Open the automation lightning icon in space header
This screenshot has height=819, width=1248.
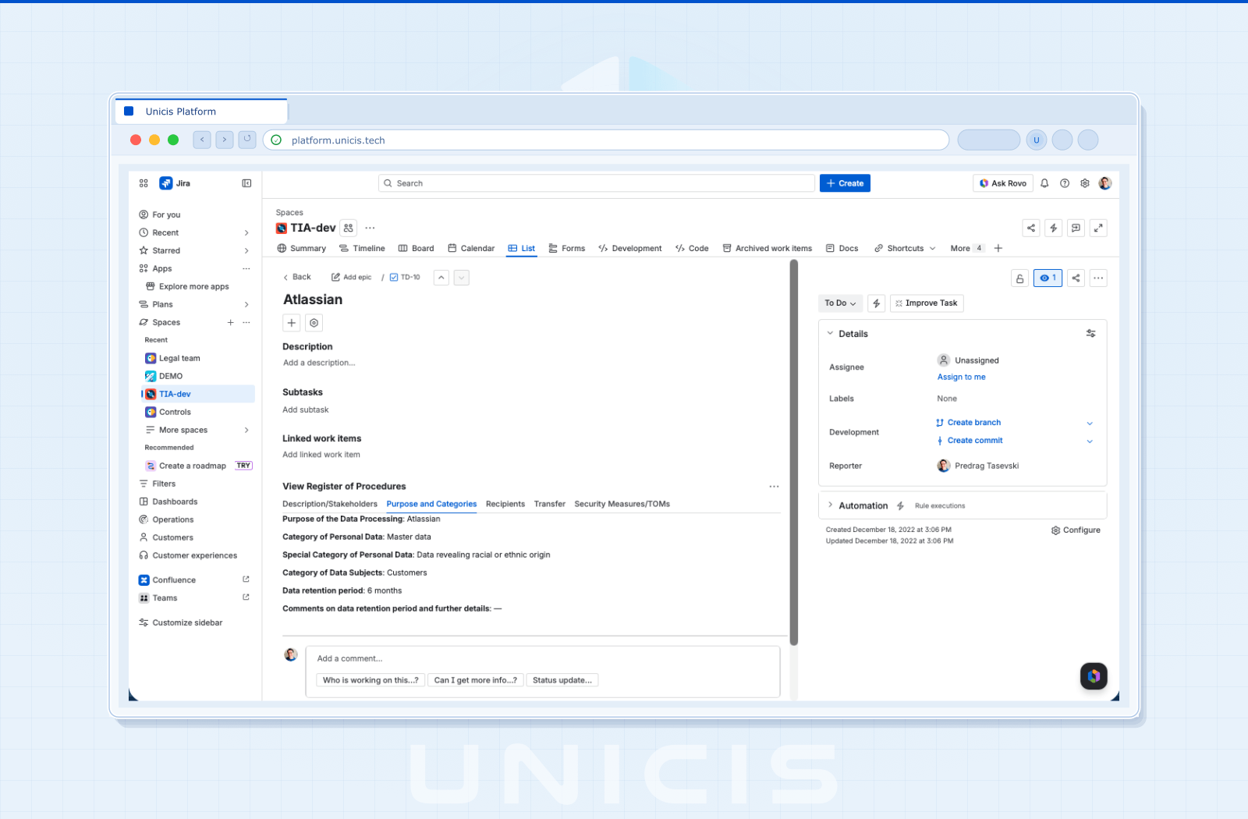tap(1054, 228)
